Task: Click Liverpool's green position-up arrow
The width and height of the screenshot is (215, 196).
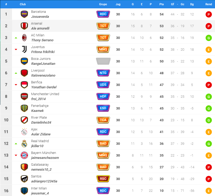Action: tap(16, 73)
